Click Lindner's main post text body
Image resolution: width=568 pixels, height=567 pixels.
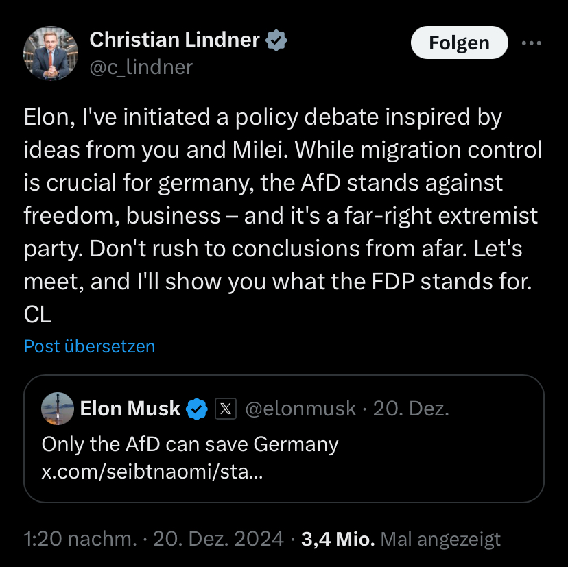tap(281, 216)
